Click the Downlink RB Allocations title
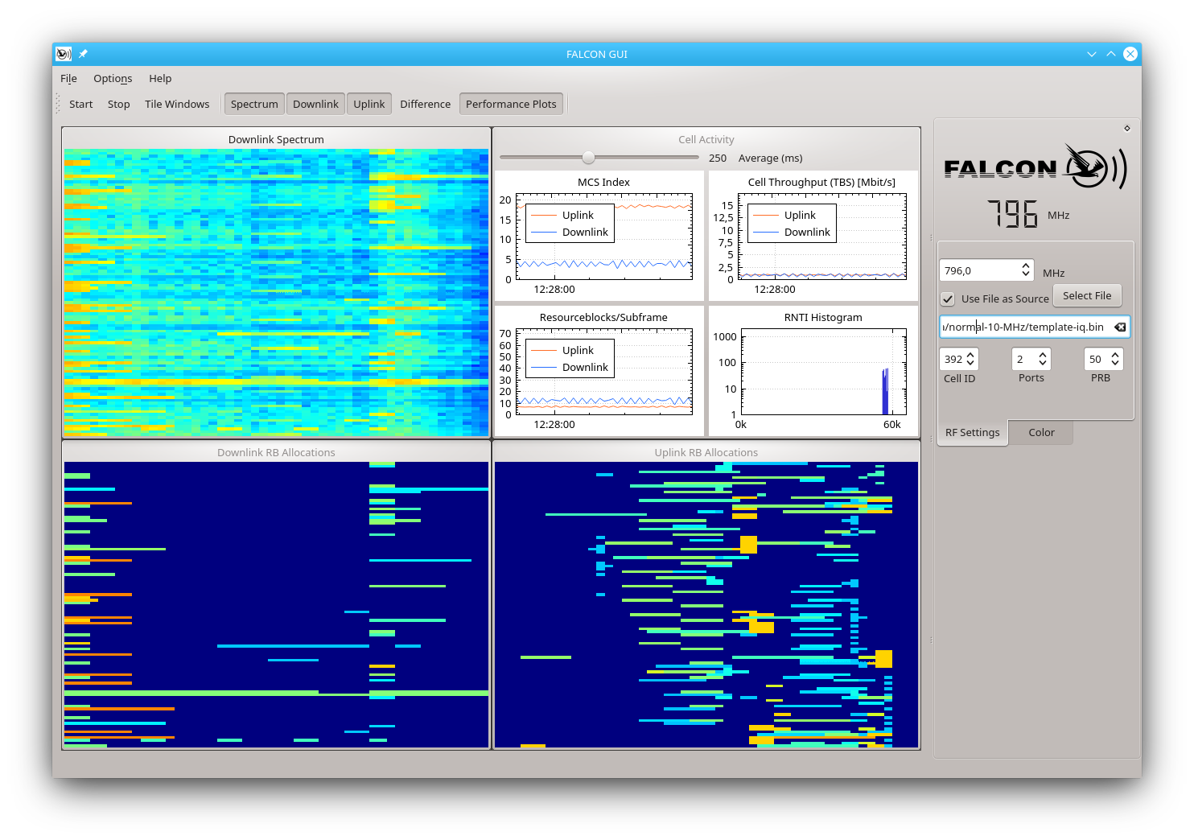This screenshot has height=840, width=1194. (276, 452)
